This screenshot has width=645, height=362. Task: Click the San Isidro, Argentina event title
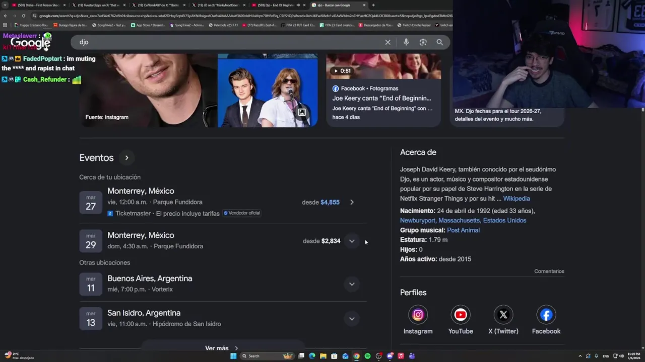tap(144, 313)
